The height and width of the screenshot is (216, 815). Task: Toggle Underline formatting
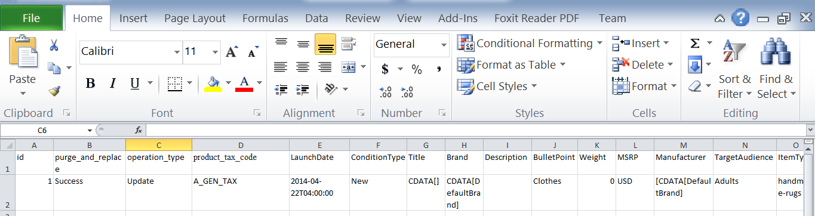coord(134,83)
